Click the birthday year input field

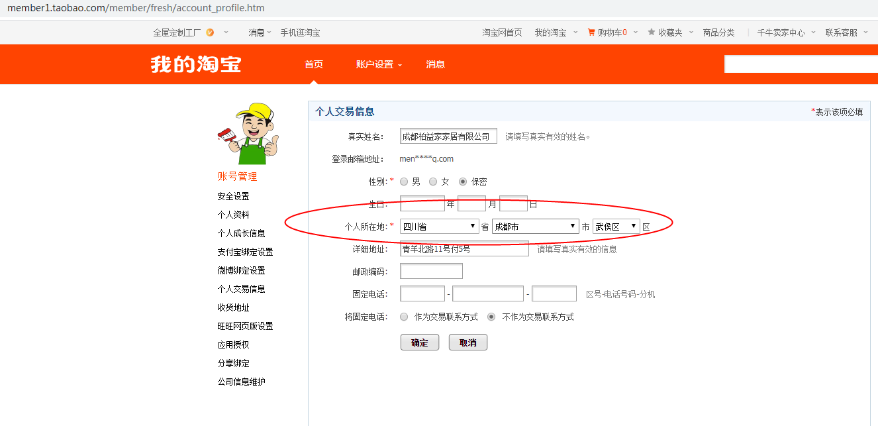[422, 204]
